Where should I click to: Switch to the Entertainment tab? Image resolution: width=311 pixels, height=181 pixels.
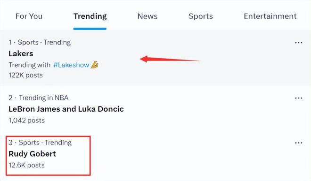coord(270,16)
